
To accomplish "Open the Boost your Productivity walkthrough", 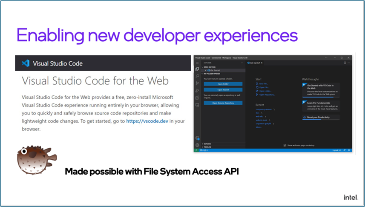I will [x=321, y=118].
